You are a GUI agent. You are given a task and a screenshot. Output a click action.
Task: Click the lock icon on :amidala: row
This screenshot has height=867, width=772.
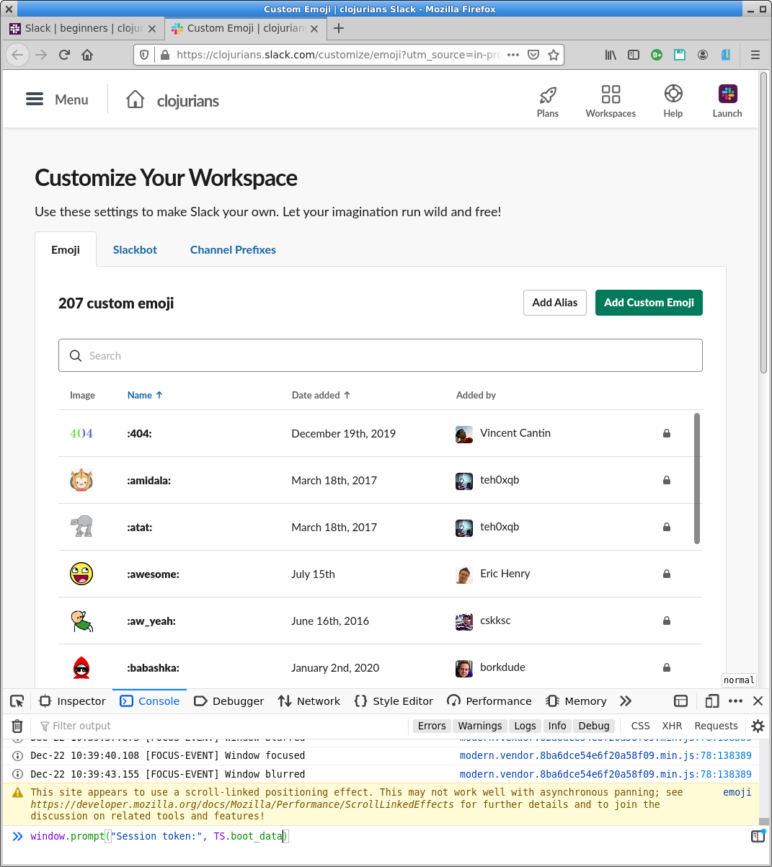click(x=667, y=480)
